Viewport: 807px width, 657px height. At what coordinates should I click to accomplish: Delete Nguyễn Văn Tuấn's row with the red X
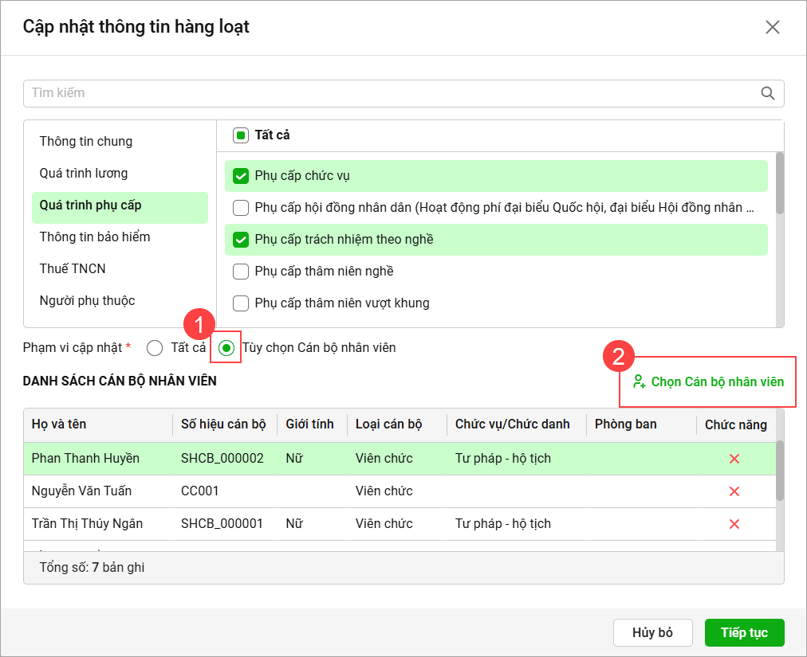pyautogui.click(x=734, y=491)
